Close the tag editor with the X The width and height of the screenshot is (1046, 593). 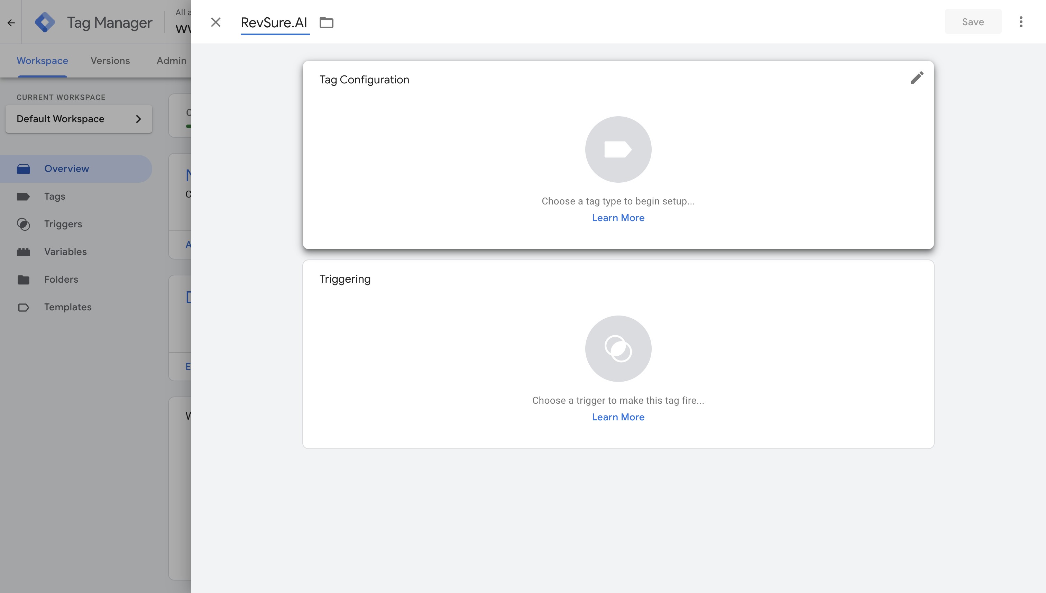[x=216, y=22]
